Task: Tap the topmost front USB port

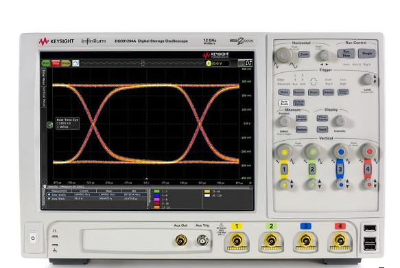Action: pos(370,228)
